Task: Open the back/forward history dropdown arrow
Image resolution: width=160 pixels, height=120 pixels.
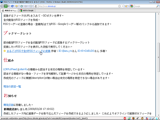Action: (x=9, y=6)
